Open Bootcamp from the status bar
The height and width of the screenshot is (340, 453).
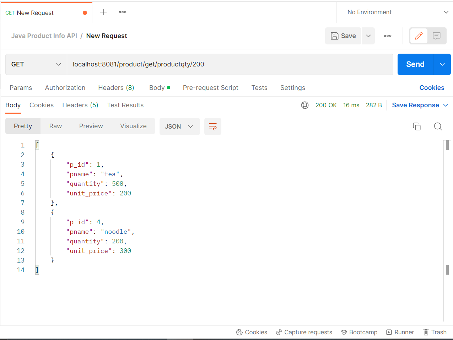(359, 332)
